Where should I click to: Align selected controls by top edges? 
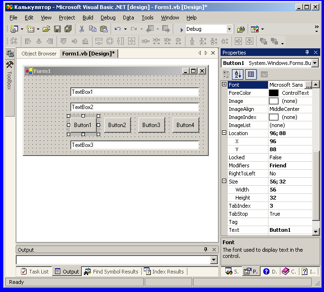(x=64, y=41)
